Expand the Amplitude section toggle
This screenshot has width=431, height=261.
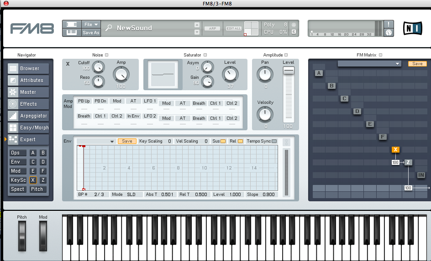[x=286, y=55]
